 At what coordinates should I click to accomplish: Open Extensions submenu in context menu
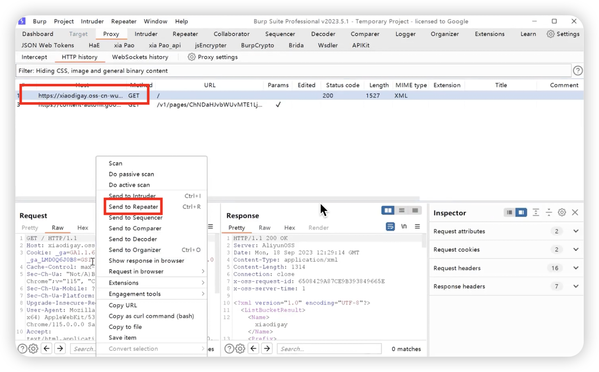[151, 283]
